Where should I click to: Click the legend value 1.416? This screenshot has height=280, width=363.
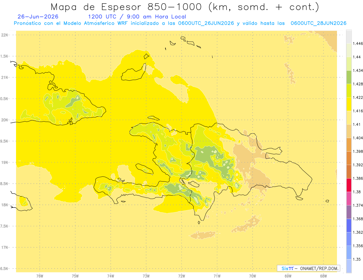[x=358, y=111]
